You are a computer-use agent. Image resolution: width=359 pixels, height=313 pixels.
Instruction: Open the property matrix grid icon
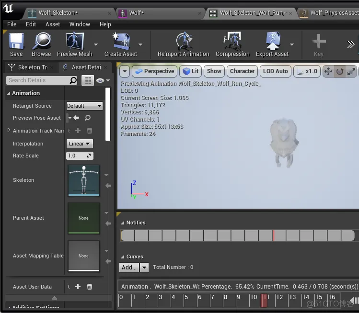coord(88,80)
